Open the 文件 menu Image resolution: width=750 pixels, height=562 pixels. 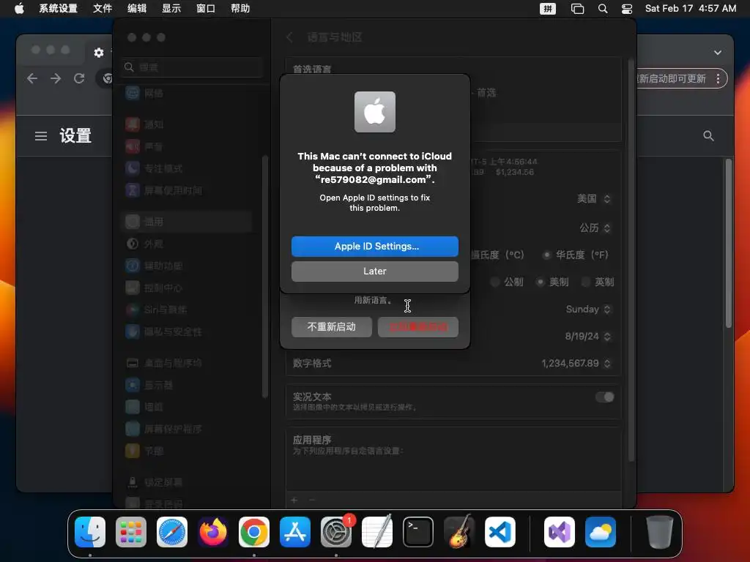point(103,9)
